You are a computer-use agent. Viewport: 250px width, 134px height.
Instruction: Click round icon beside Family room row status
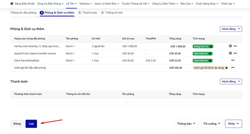pos(230,46)
